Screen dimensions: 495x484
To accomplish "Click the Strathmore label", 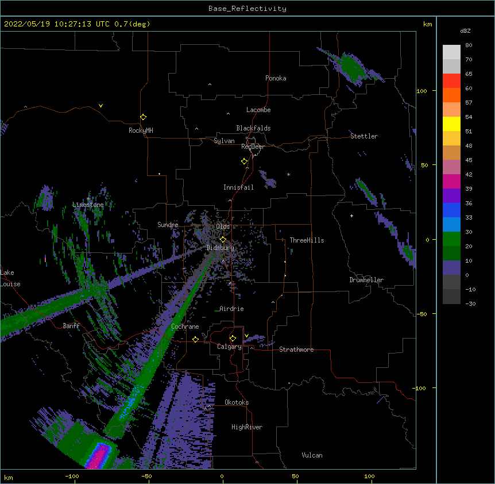I will click(x=296, y=349).
